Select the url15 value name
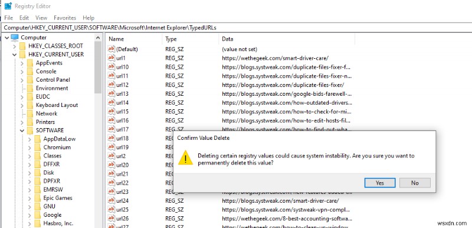The width and height of the screenshot is (472, 228). pyautogui.click(x=122, y=111)
